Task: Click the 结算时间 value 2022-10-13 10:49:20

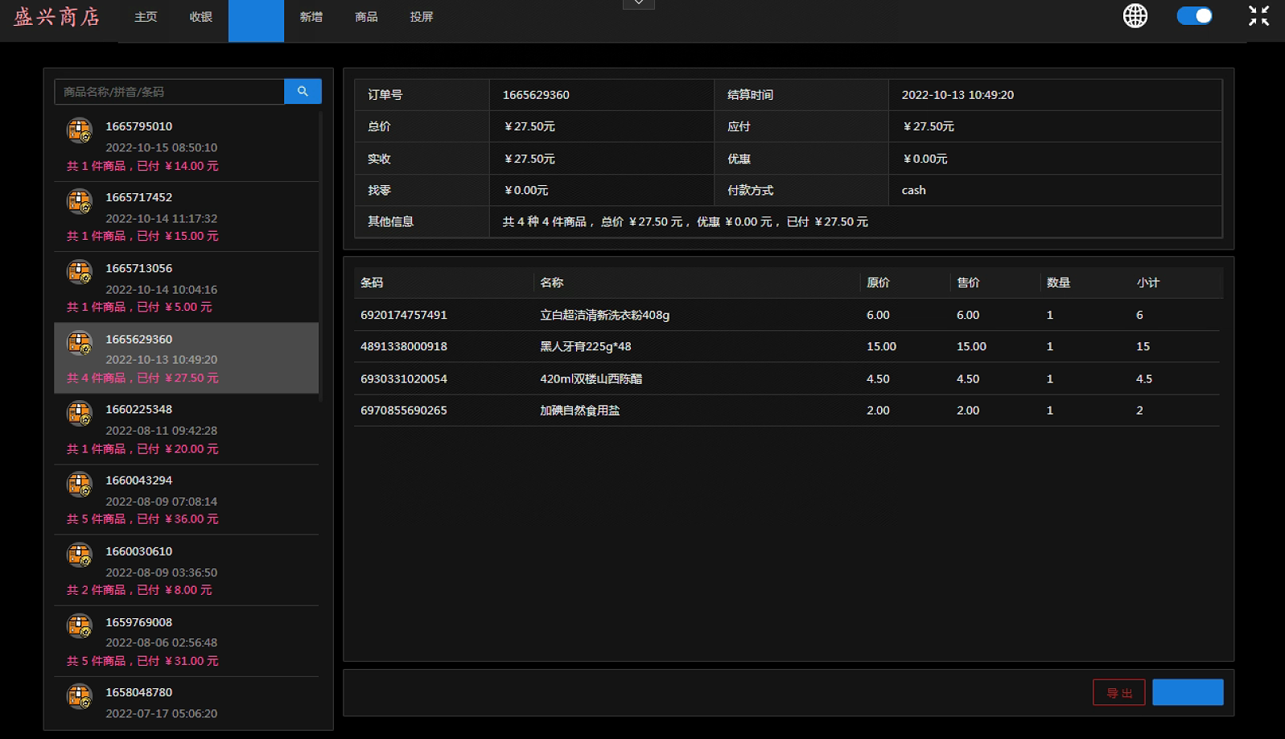Action: pos(958,95)
